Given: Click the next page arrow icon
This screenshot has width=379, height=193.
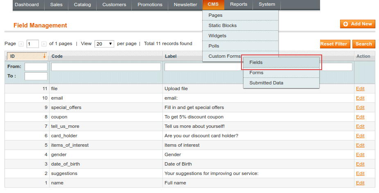Looking at the screenshot, I should pos(44,44).
